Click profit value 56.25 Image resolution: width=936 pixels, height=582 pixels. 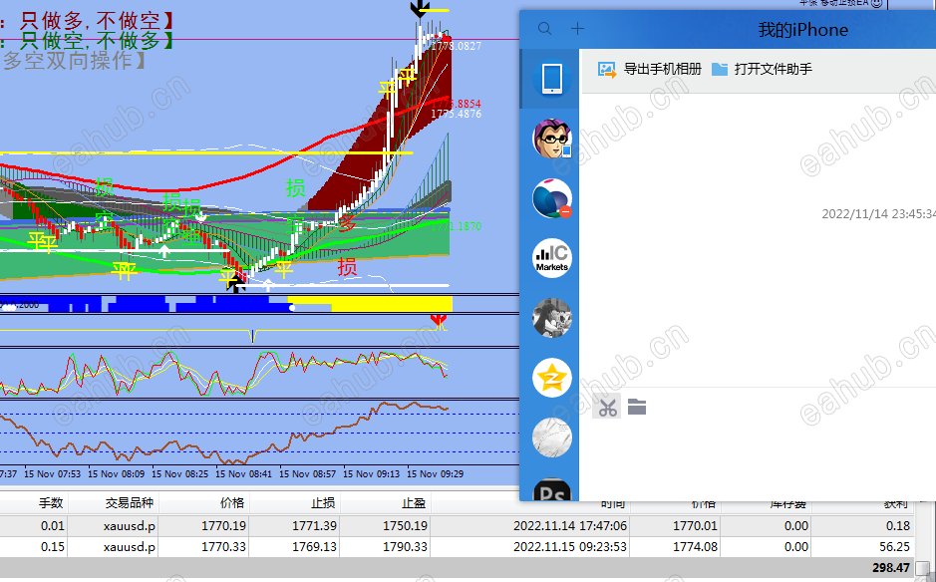(x=894, y=547)
